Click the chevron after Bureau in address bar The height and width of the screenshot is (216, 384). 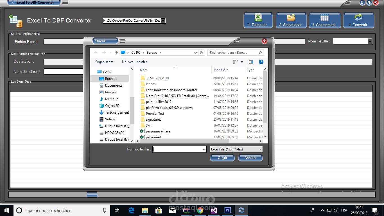[x=160, y=53]
